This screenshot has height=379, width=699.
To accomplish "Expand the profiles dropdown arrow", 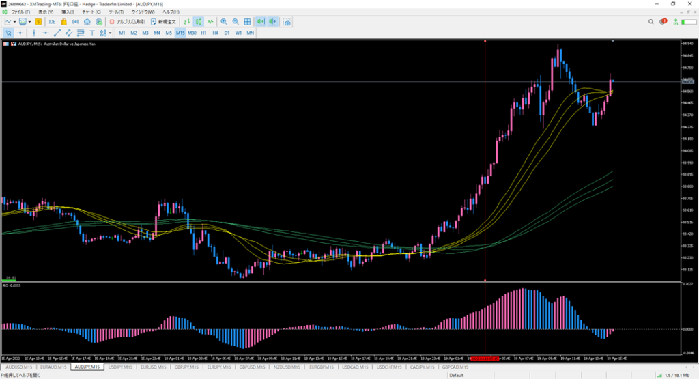I will [29, 22].
